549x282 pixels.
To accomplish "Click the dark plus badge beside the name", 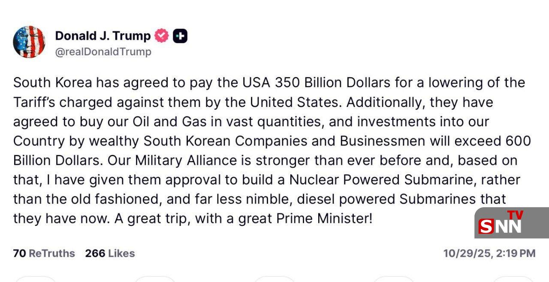I will 180,36.
